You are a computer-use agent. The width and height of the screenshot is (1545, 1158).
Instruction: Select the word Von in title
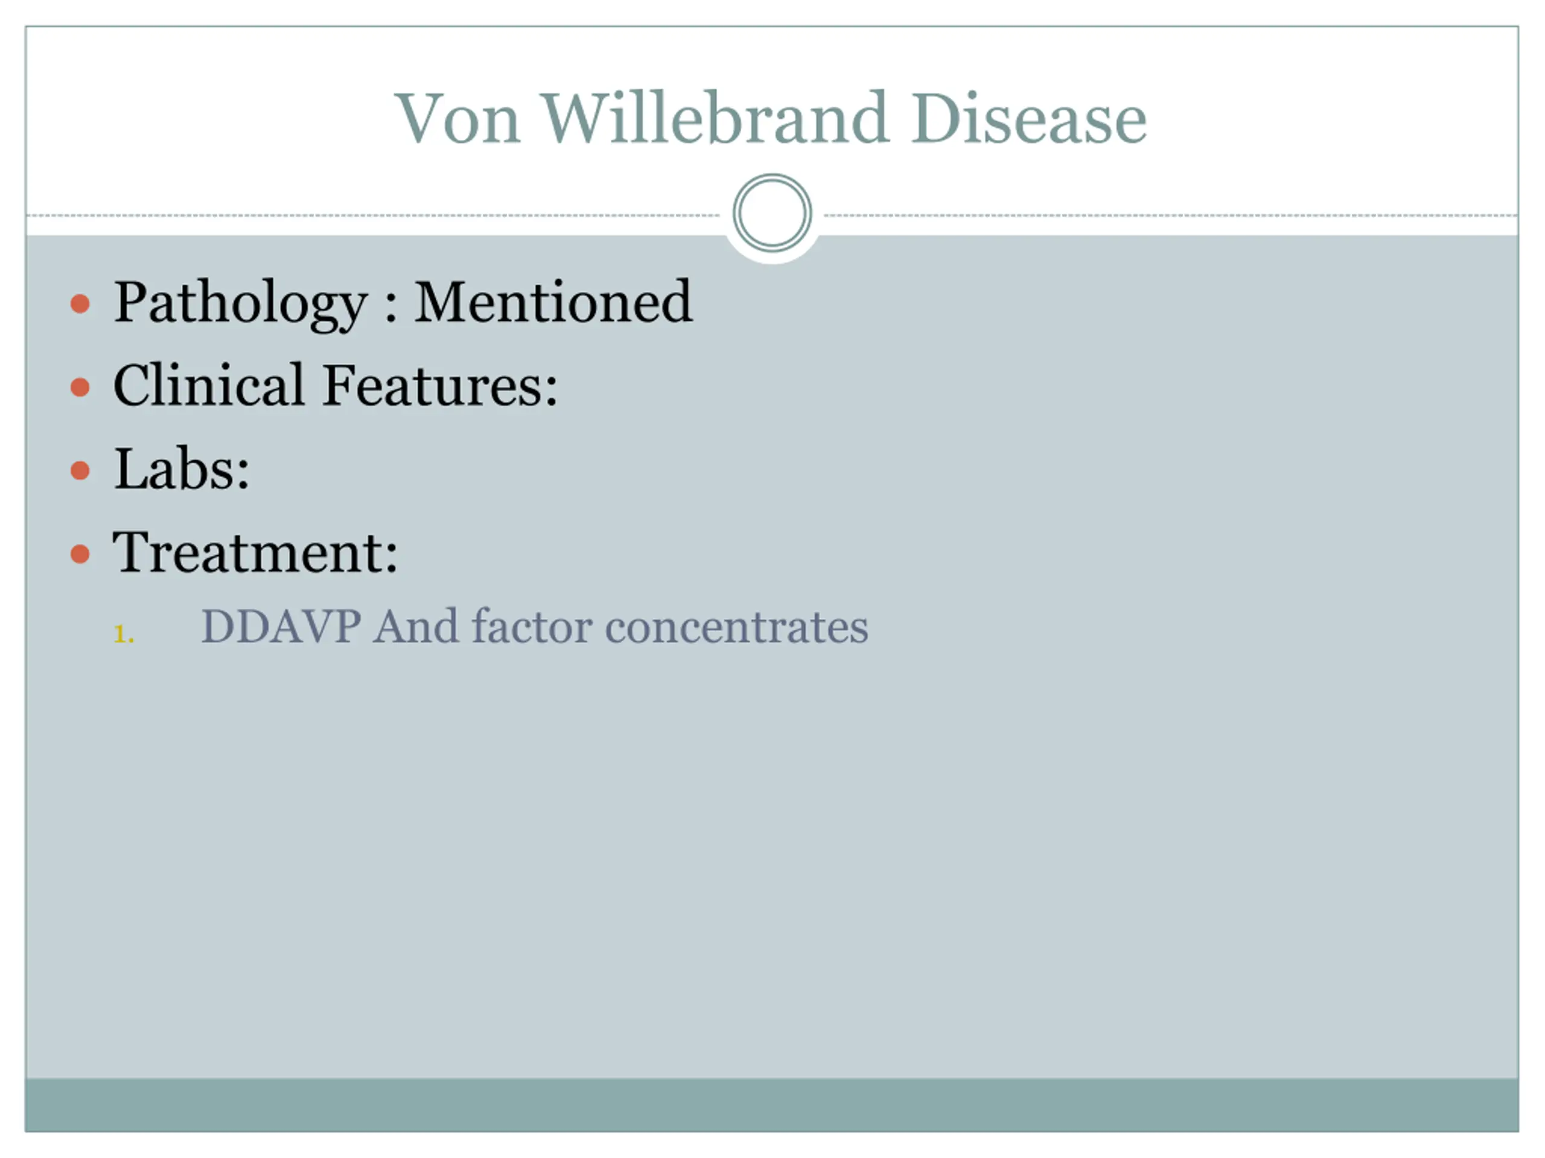coord(458,119)
